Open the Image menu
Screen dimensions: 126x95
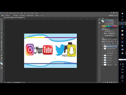[11, 13]
